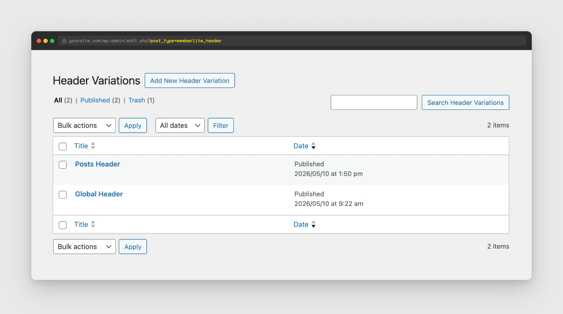Open the Global Header link
The image size is (563, 314).
click(x=99, y=194)
